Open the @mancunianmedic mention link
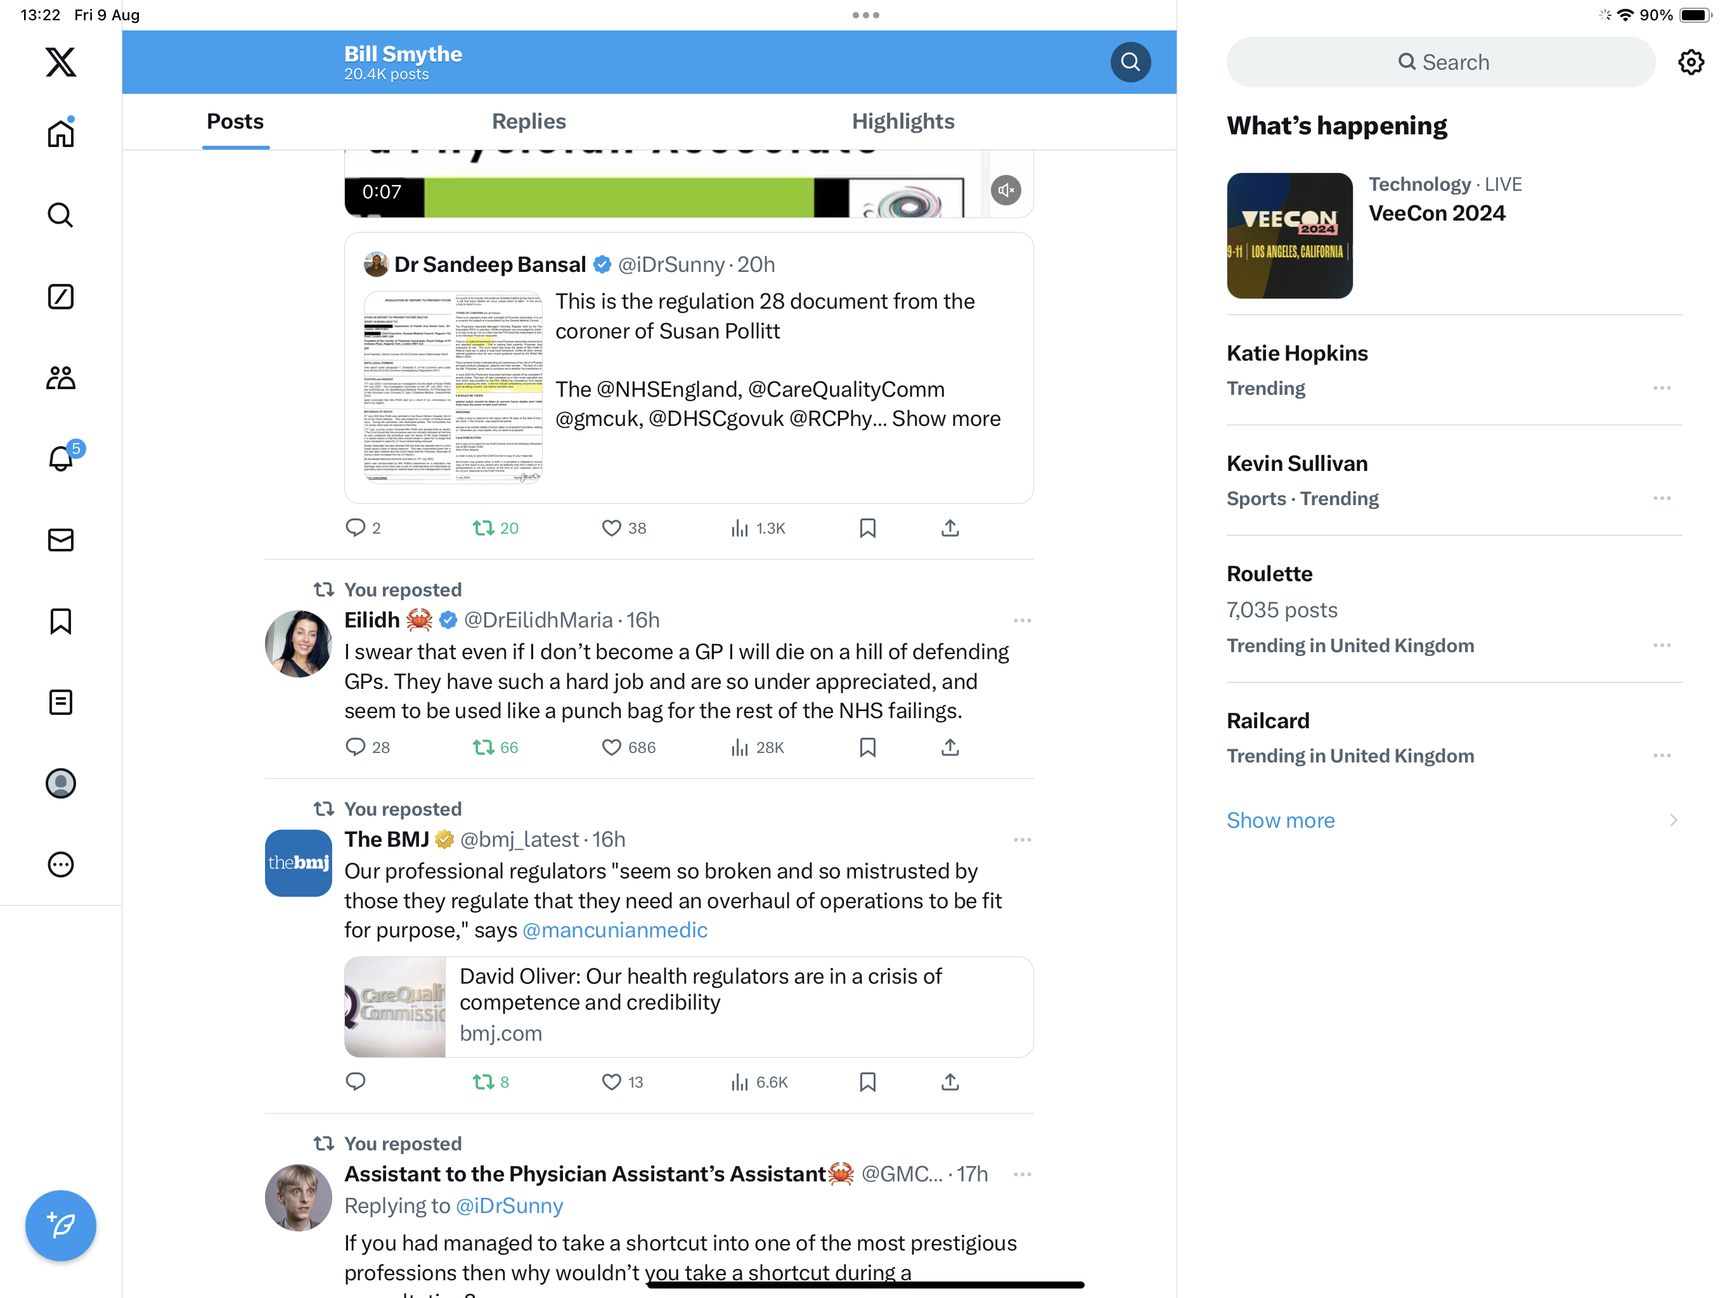 pos(615,930)
